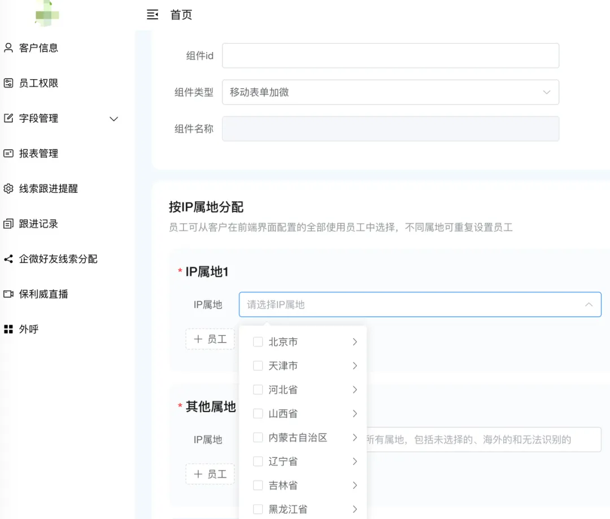The image size is (610, 519).
Task: Click the 报表管理 sidebar icon
Action: [8, 153]
